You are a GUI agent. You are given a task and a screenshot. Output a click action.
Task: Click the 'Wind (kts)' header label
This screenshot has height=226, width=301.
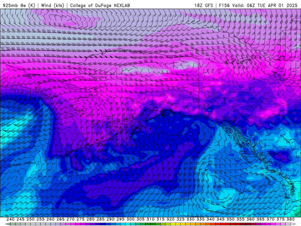[x=52, y=5]
